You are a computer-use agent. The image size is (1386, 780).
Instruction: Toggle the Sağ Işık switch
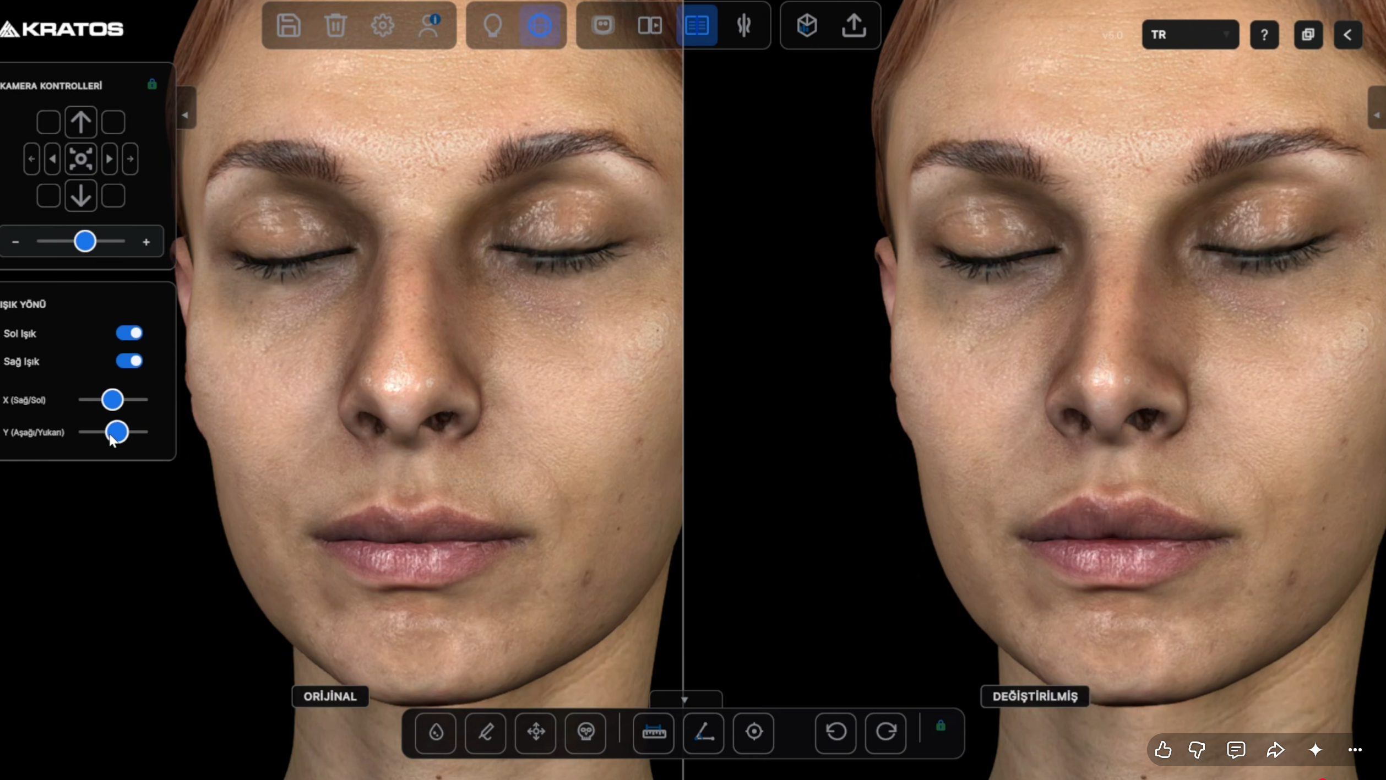coord(129,361)
